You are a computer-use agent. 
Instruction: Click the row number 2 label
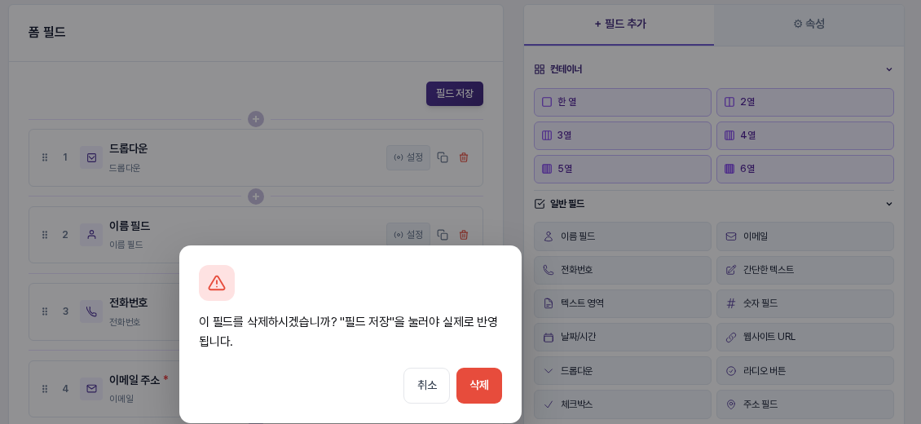click(65, 235)
